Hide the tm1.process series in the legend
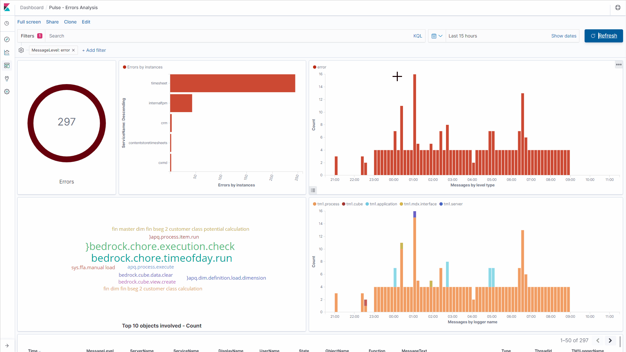 click(328, 204)
